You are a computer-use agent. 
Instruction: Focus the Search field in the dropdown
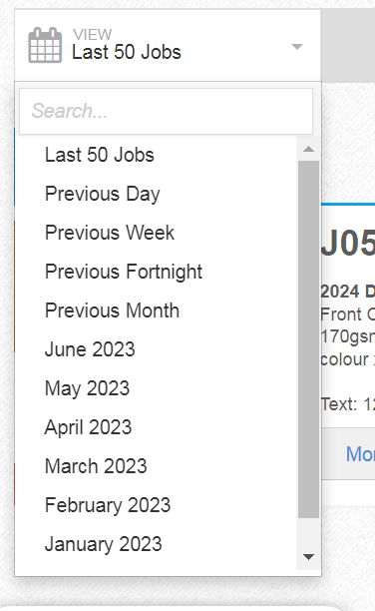[166, 112]
